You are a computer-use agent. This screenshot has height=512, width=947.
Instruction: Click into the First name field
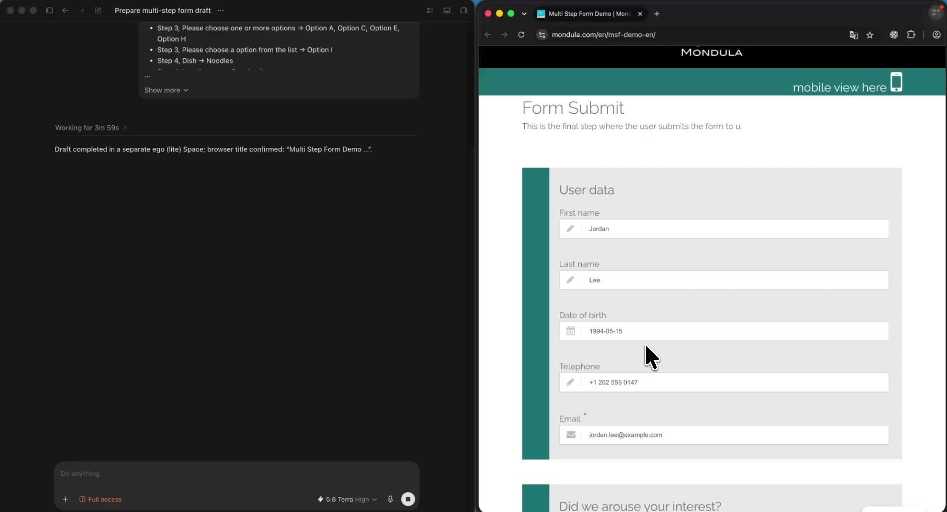724,229
